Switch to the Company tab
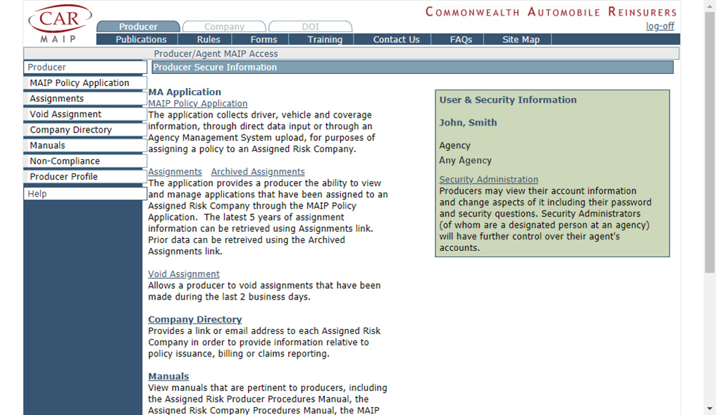This screenshot has height=415, width=716. pyautogui.click(x=224, y=27)
